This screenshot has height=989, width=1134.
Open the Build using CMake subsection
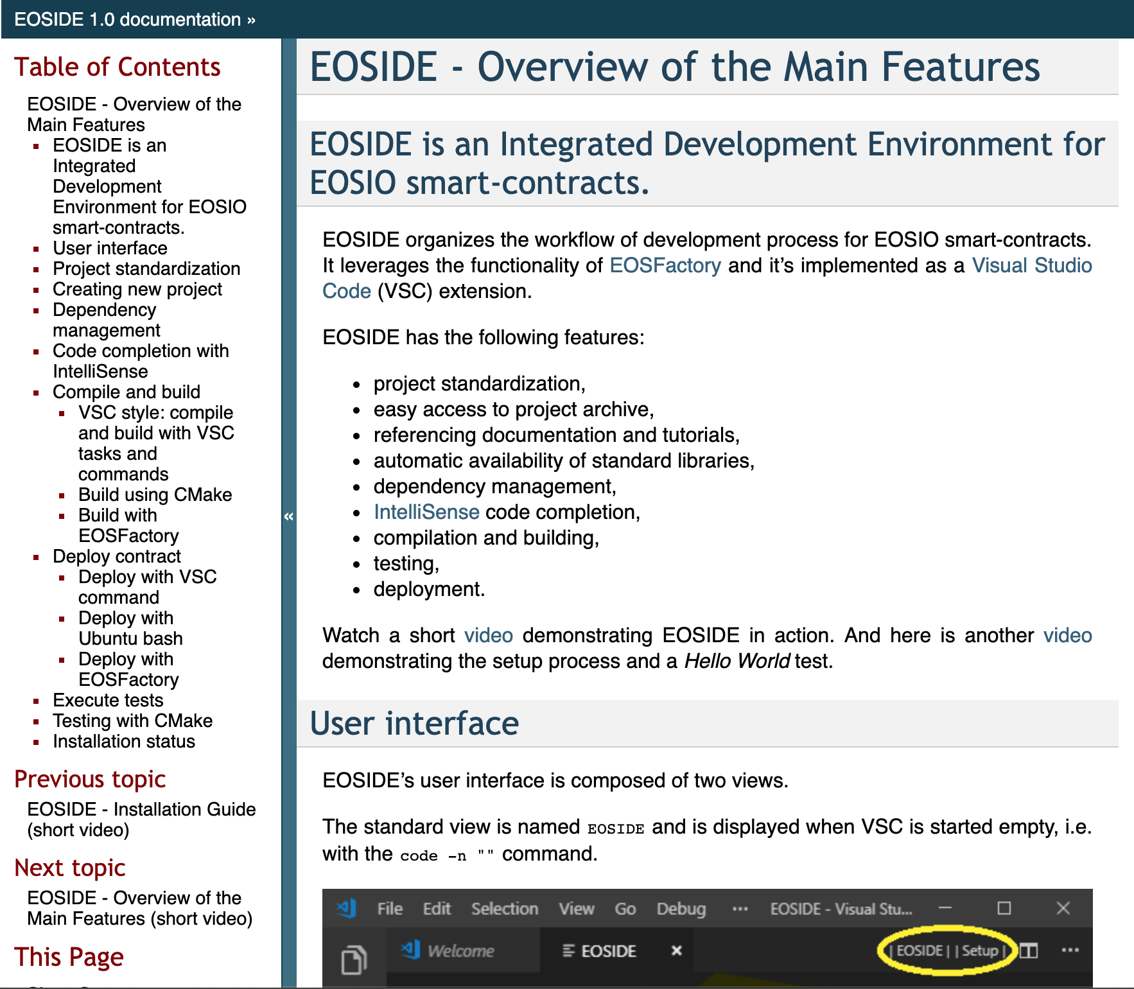click(x=155, y=494)
